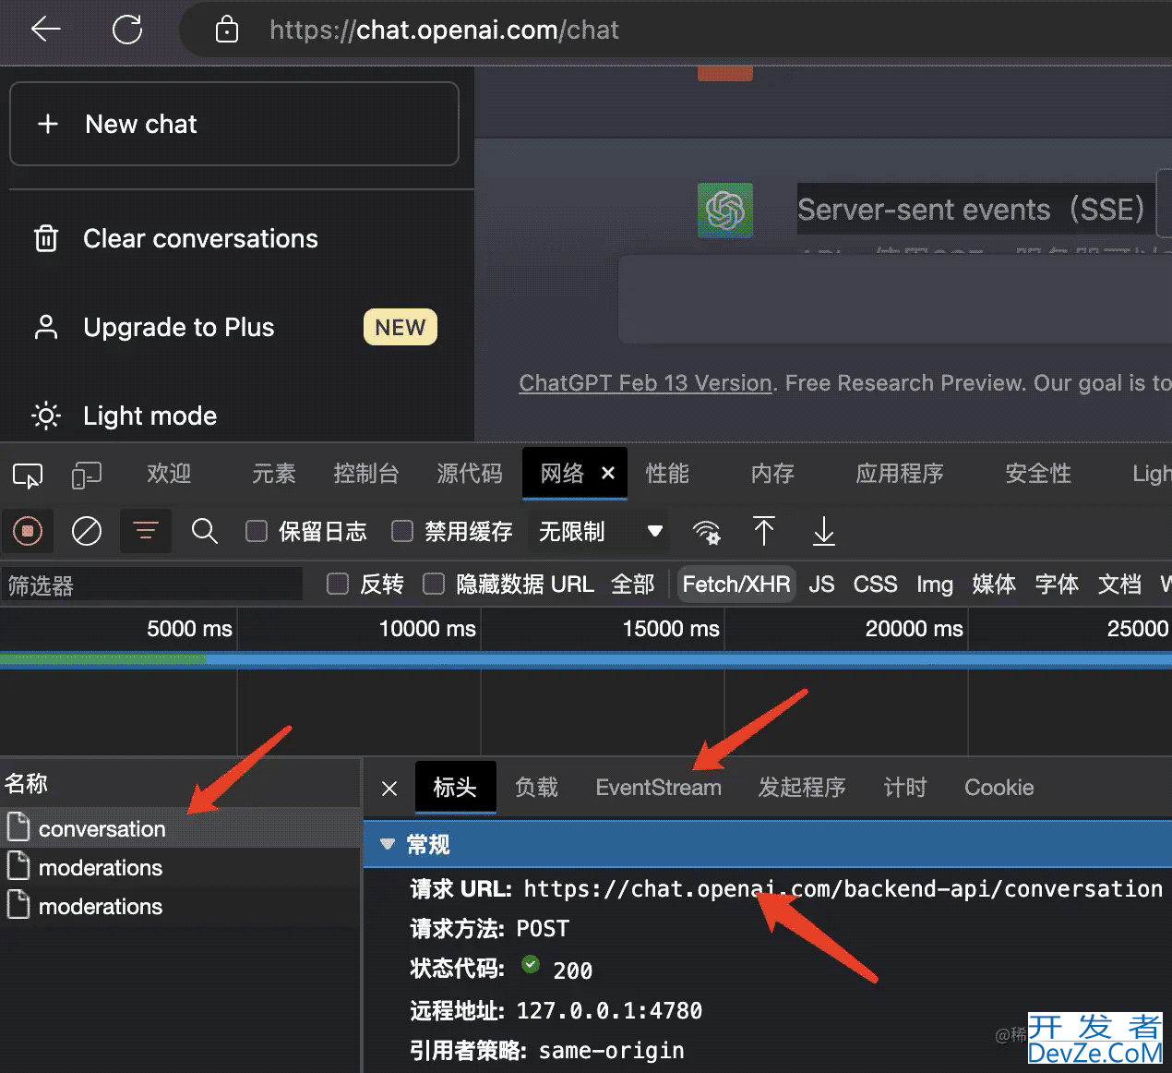Open the 欢迎 DevTools tab
Viewport: 1172px width, 1073px height.
(169, 474)
